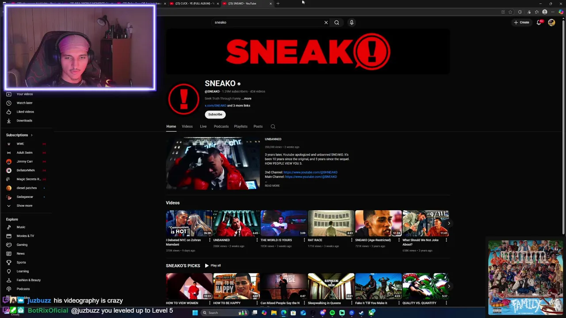Open the x.com/SNEAKO link
The image size is (566, 318).
click(x=215, y=106)
